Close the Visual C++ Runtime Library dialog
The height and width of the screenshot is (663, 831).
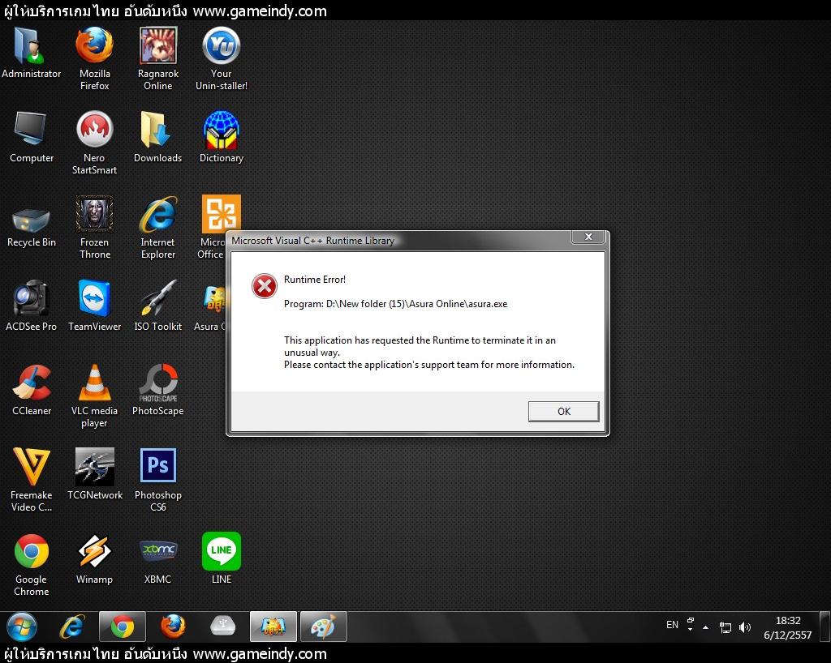588,237
